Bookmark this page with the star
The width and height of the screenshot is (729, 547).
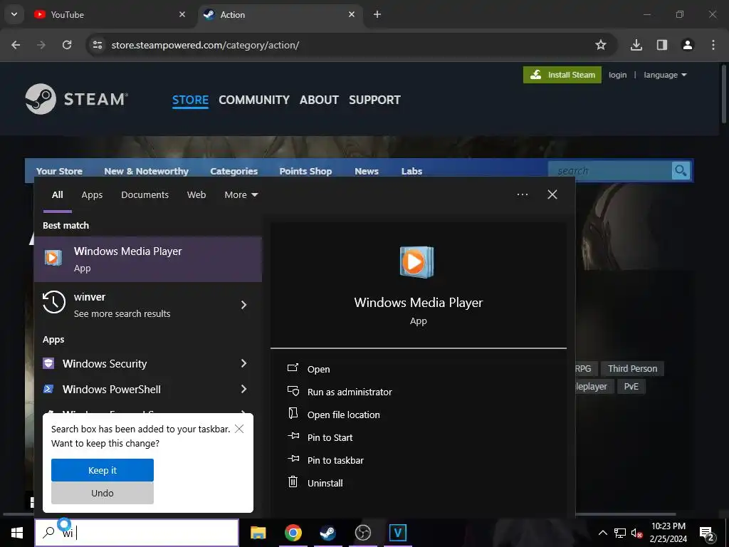point(601,45)
